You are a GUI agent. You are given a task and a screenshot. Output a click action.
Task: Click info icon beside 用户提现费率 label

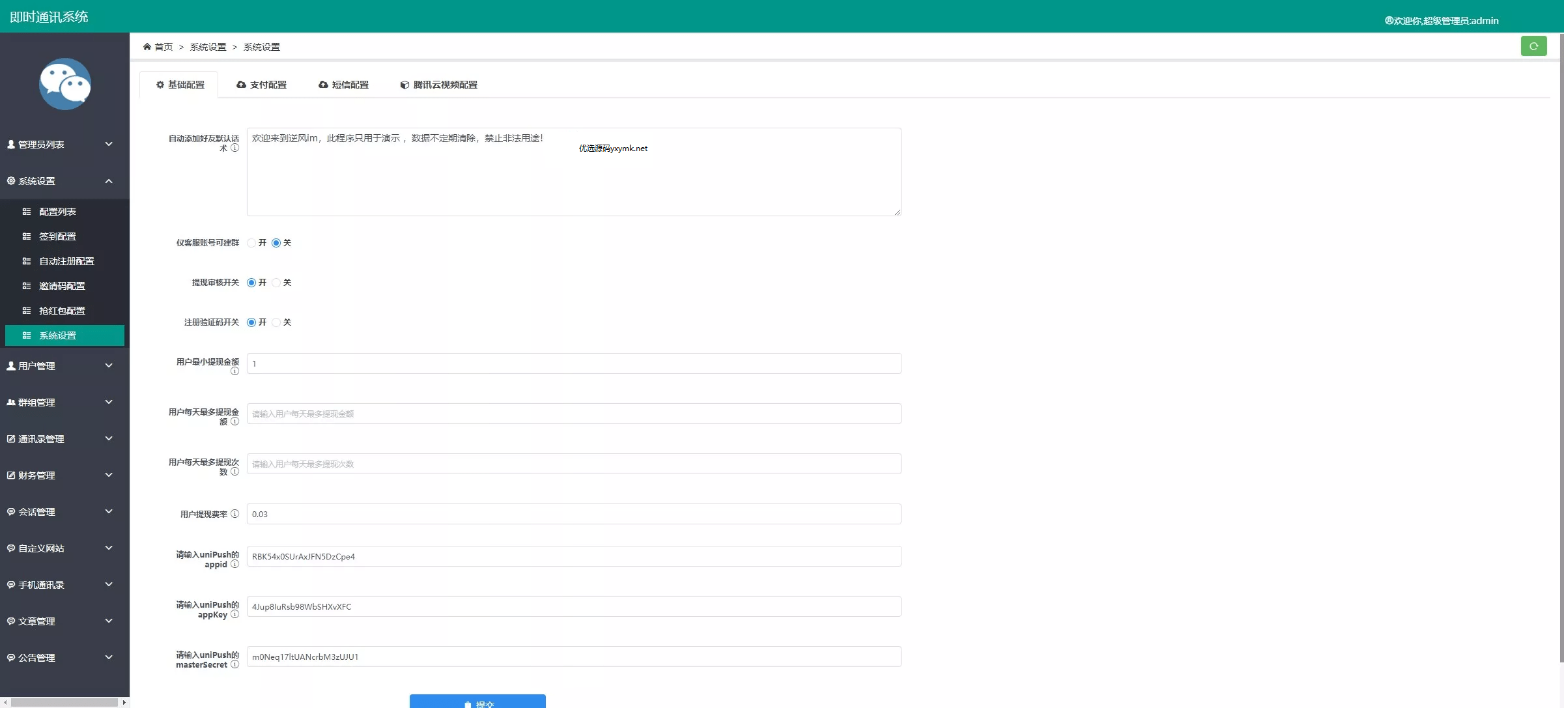click(235, 514)
